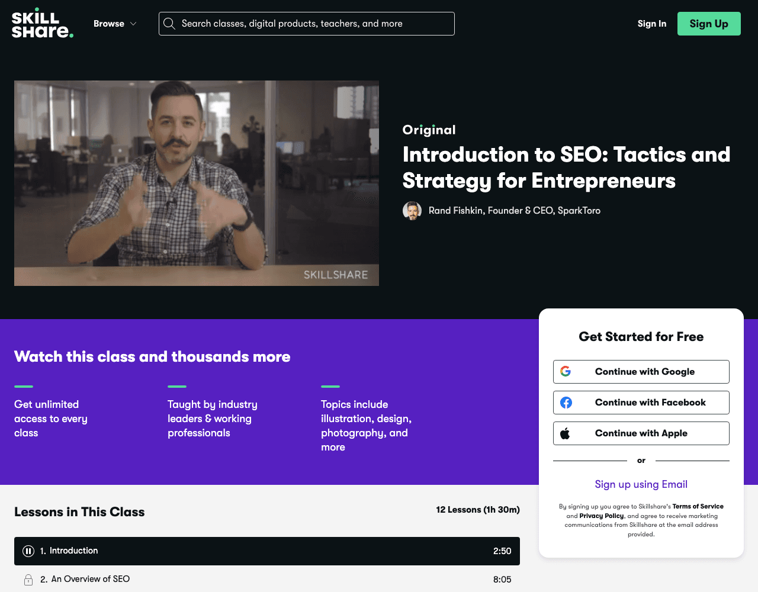
Task: Open the Terms of Service link
Action: coord(698,507)
